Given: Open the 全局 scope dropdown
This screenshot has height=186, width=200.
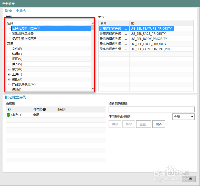Looking at the screenshot, I should pos(183,117).
